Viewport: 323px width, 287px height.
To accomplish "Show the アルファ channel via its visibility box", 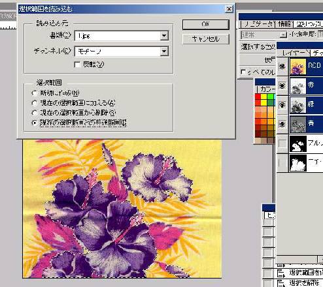I will click(x=282, y=143).
